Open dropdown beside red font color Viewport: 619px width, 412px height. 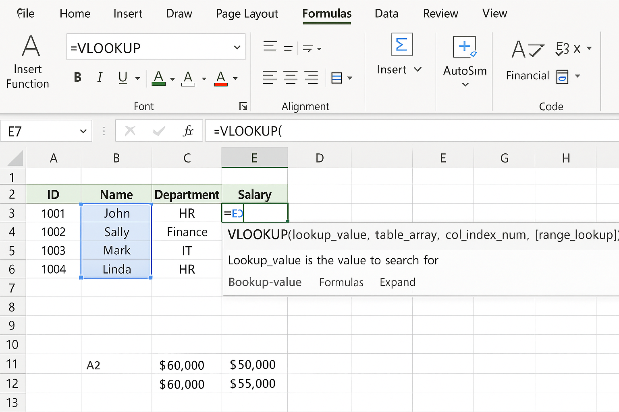[x=235, y=79]
